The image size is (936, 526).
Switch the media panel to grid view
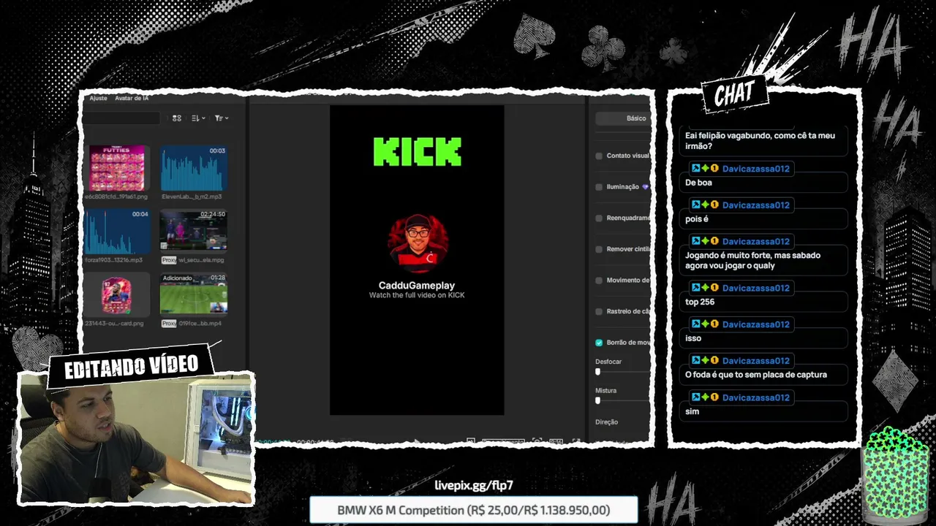coord(177,118)
